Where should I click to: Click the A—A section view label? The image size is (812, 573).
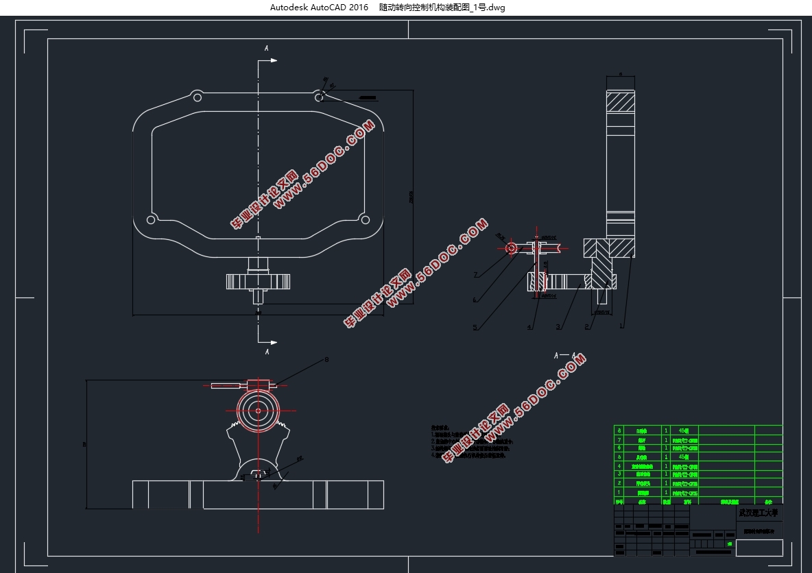(x=563, y=356)
